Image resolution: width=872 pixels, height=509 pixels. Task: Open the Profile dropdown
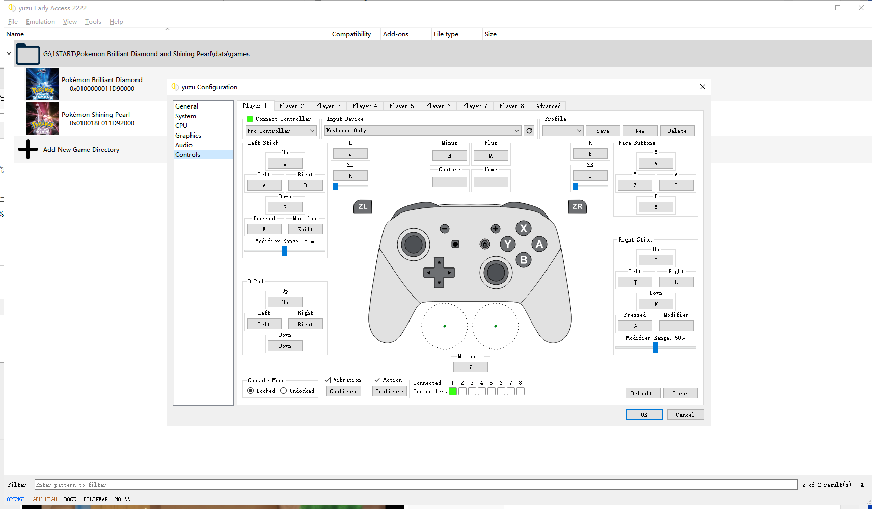pos(562,131)
